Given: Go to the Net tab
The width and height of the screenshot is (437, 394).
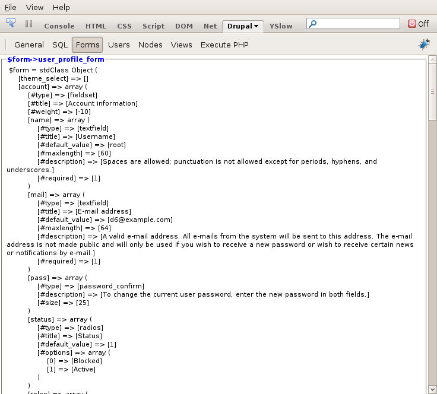Looking at the screenshot, I should click(210, 26).
